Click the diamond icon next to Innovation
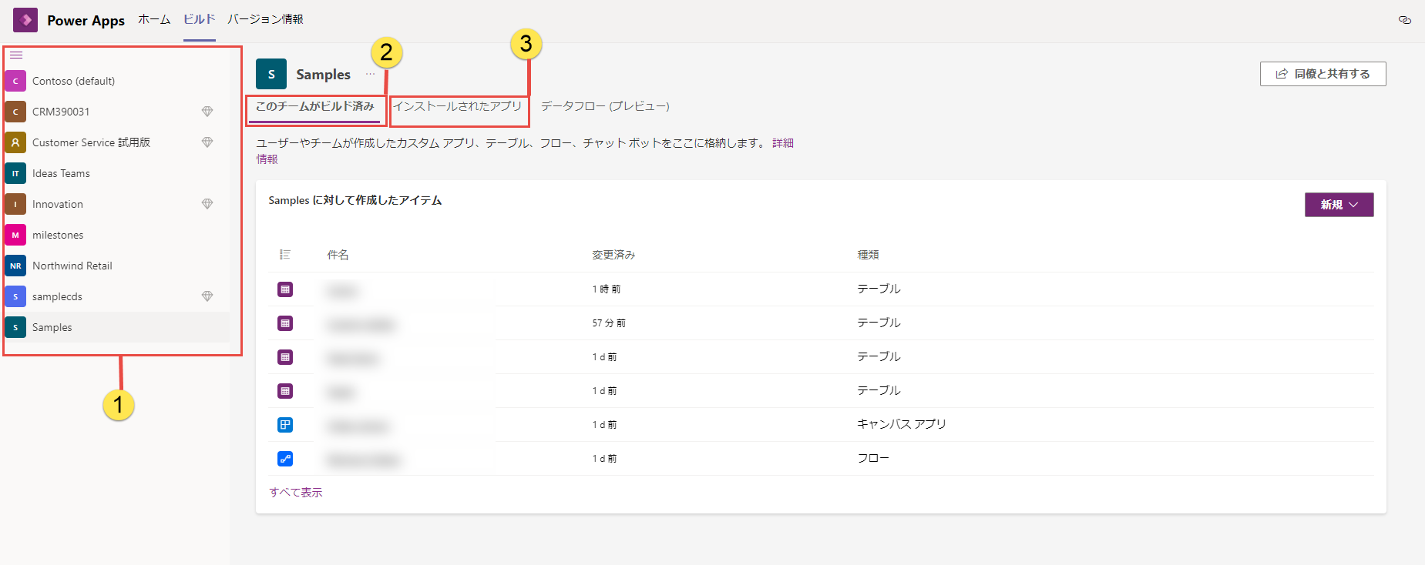 207,204
